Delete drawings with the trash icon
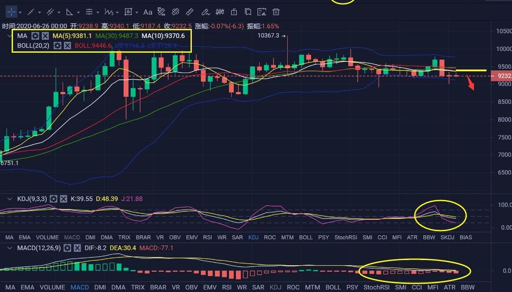 pyautogui.click(x=276, y=12)
